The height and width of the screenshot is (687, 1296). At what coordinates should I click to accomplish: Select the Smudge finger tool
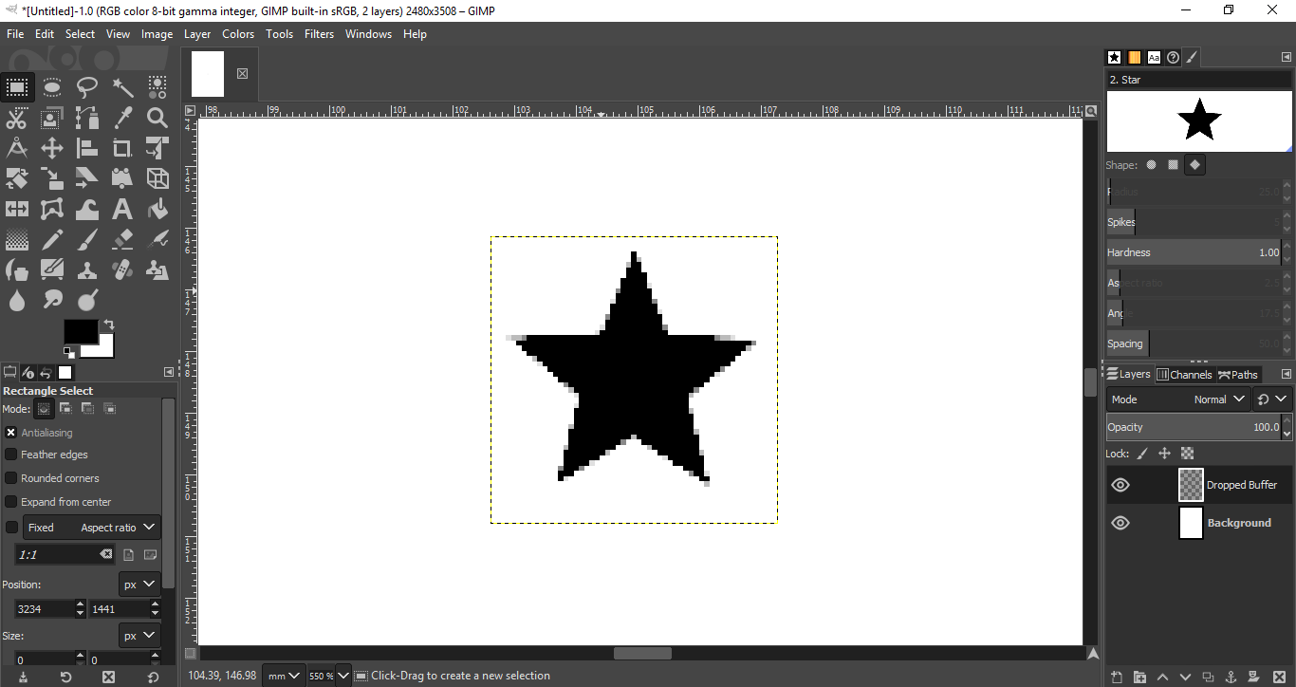click(52, 300)
